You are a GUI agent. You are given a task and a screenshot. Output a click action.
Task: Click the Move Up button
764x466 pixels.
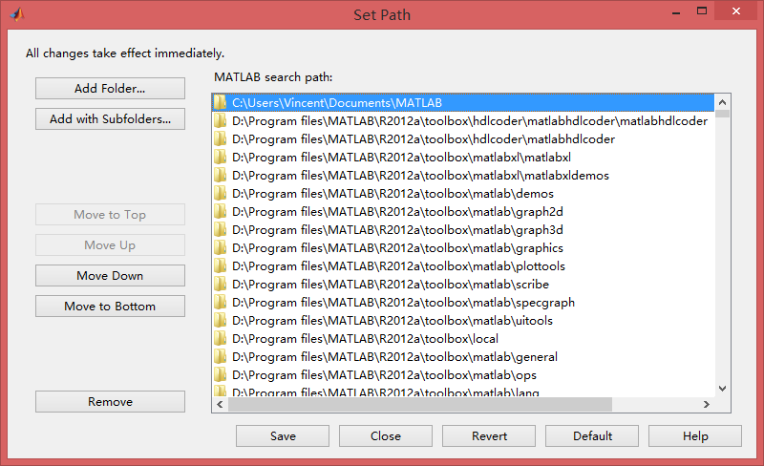click(110, 245)
